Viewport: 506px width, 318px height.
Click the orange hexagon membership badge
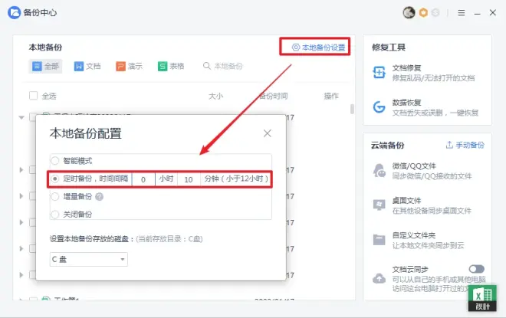[x=423, y=12]
